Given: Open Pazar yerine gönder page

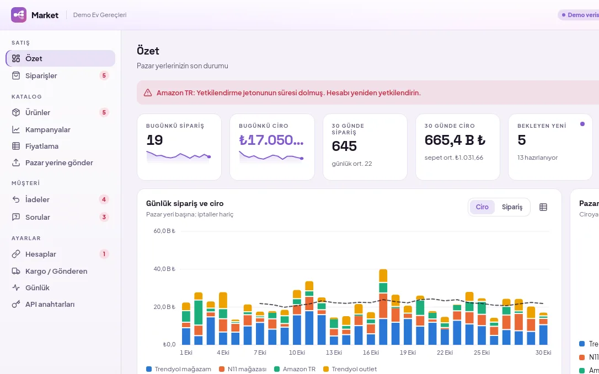Looking at the screenshot, I should 60,162.
